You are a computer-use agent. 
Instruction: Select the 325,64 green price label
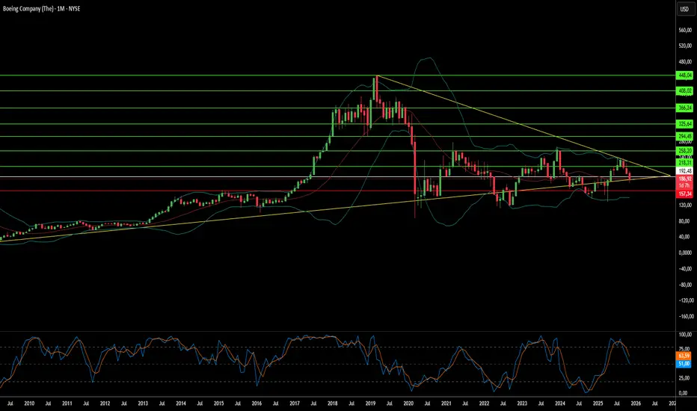[684, 124]
